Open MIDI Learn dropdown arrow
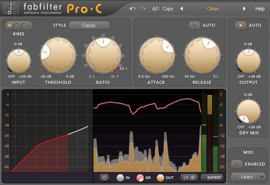Image resolution: width=270 pixels, height=185 pixels. (x=262, y=177)
